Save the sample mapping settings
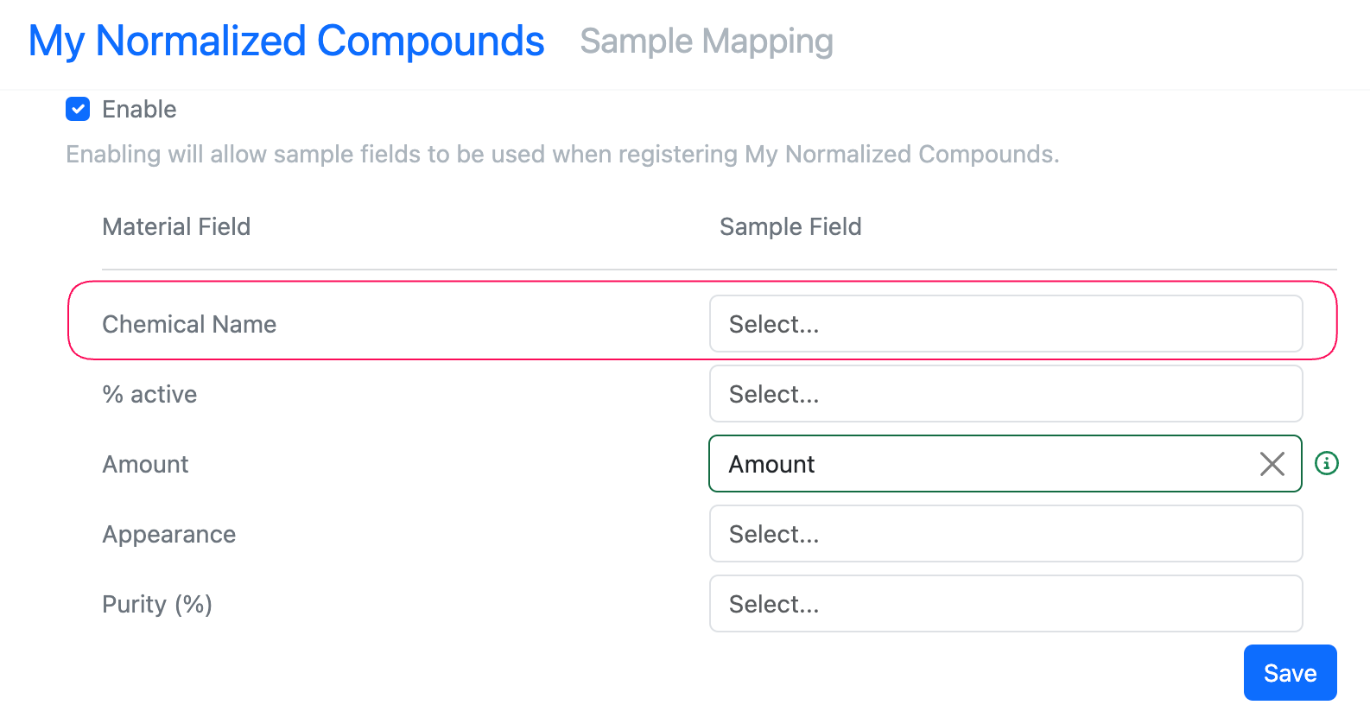Viewport: 1370px width, 724px height. click(1290, 673)
